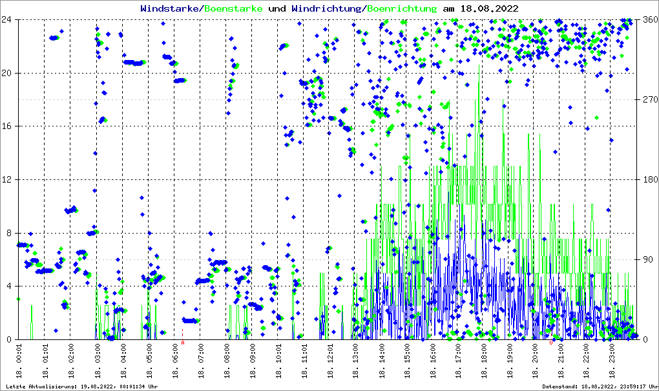The image size is (659, 391).
Task: Select the 18. 12:01 time axis label
Action: [x=329, y=362]
